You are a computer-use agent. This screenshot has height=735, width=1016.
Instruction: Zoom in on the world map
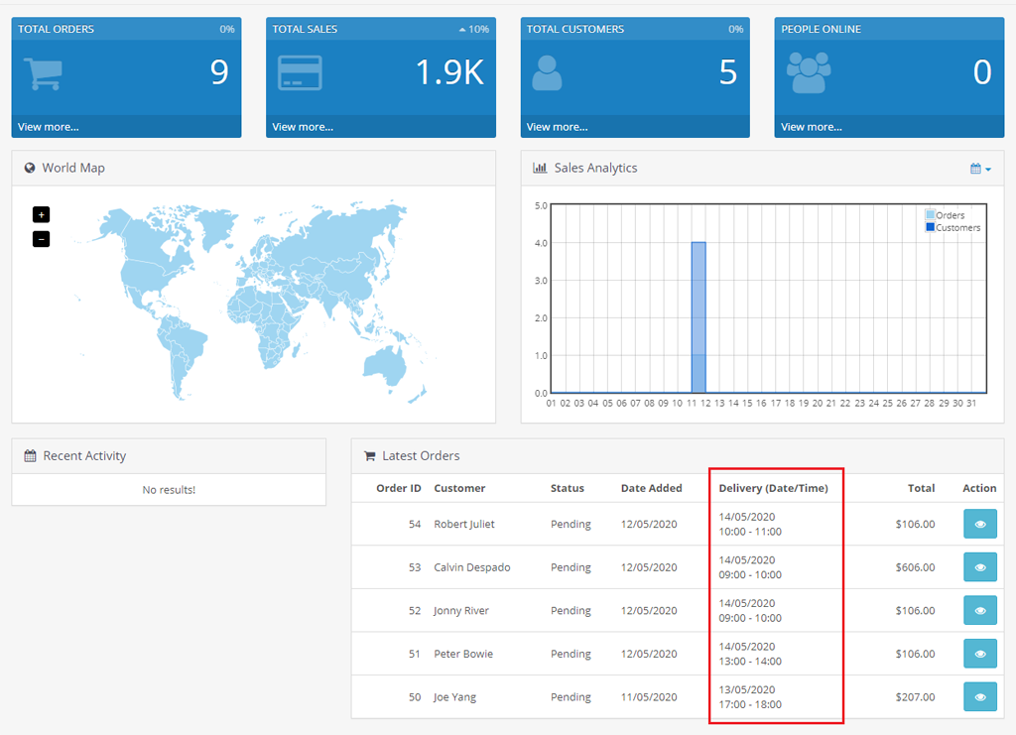point(41,214)
